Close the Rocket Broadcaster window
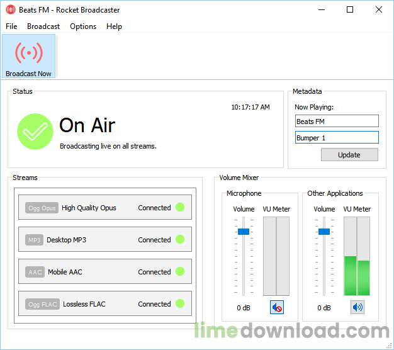Image resolution: width=394 pixels, height=350 pixels. click(x=379, y=10)
